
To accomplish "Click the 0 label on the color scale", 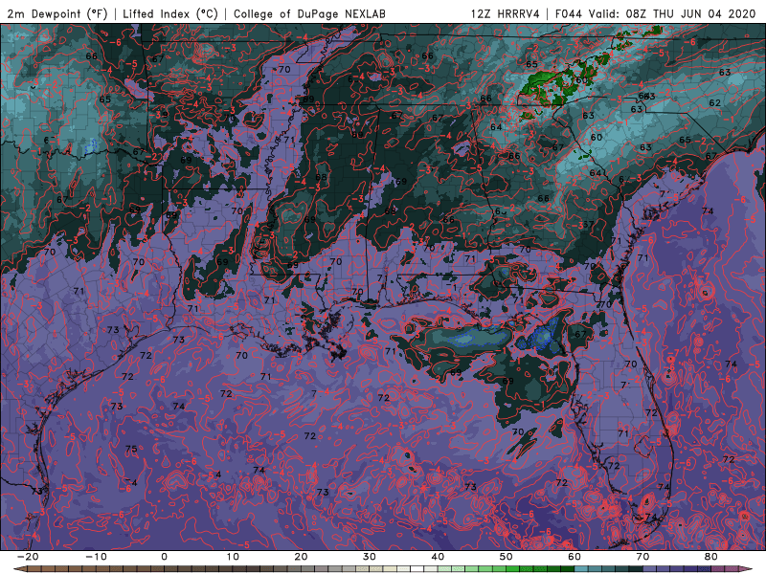I will pyautogui.click(x=164, y=557).
